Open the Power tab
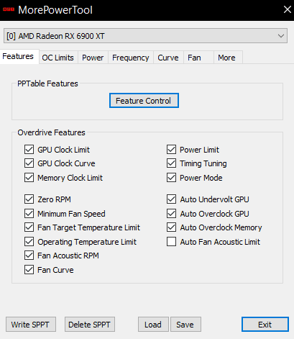Viewport: 294px width, 339px height. (93, 58)
